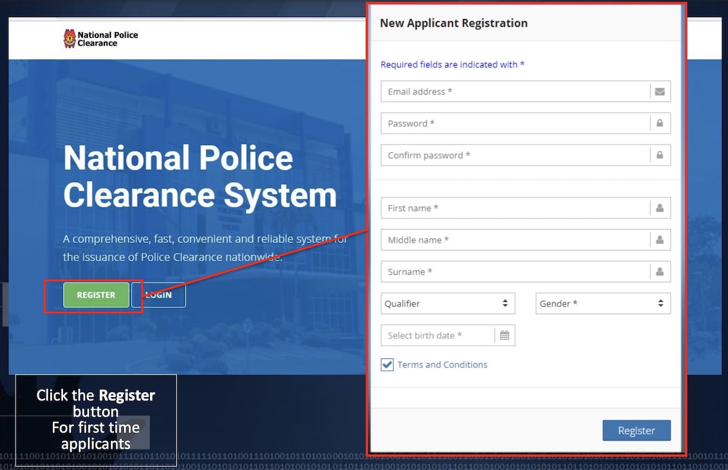This screenshot has height=470, width=728.
Task: Click the lock icon beside Confirm password
Action: tap(660, 155)
